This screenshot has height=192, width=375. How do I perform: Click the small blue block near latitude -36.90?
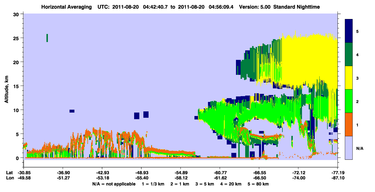[72, 111]
